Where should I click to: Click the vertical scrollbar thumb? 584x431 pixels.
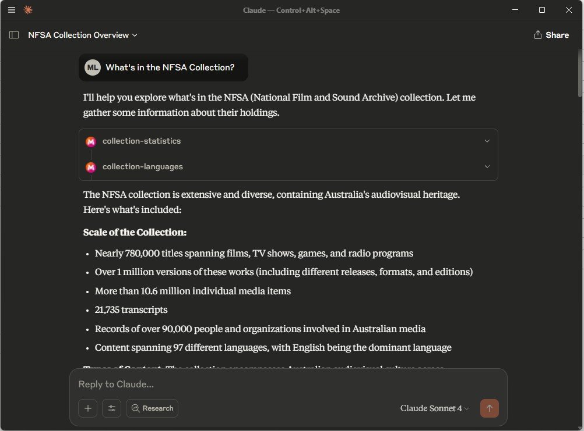[x=580, y=73]
